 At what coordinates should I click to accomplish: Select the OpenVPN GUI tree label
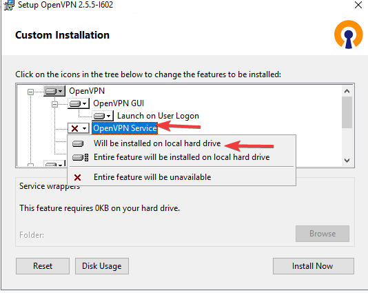pyautogui.click(x=119, y=103)
